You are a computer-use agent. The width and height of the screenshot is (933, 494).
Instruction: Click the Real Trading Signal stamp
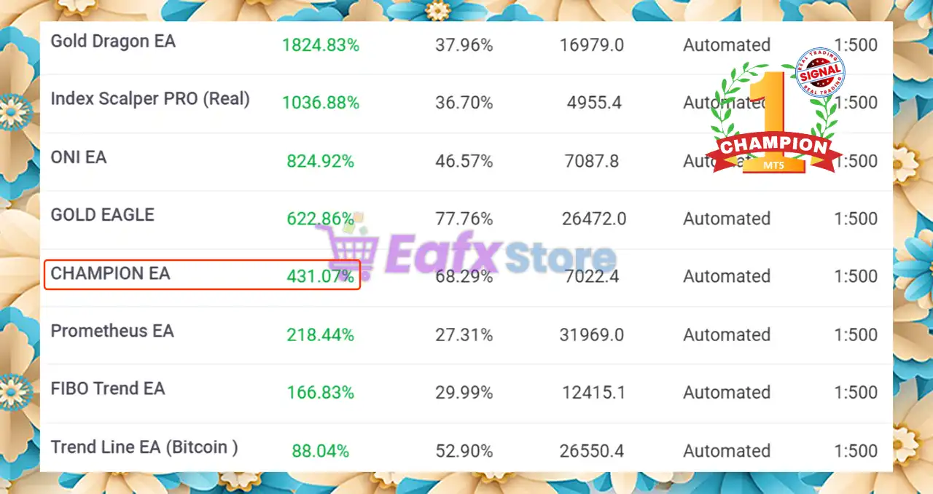click(x=820, y=71)
